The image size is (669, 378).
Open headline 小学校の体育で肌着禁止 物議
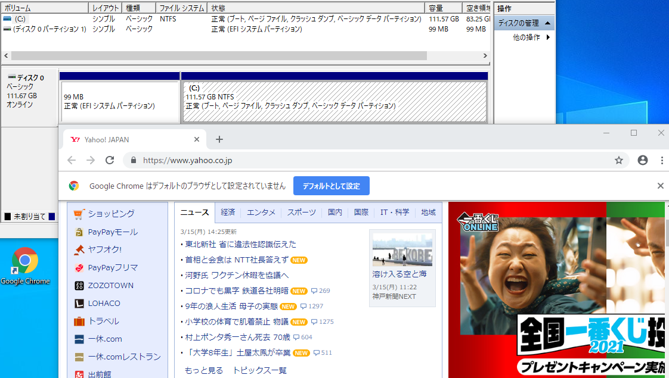237,322
